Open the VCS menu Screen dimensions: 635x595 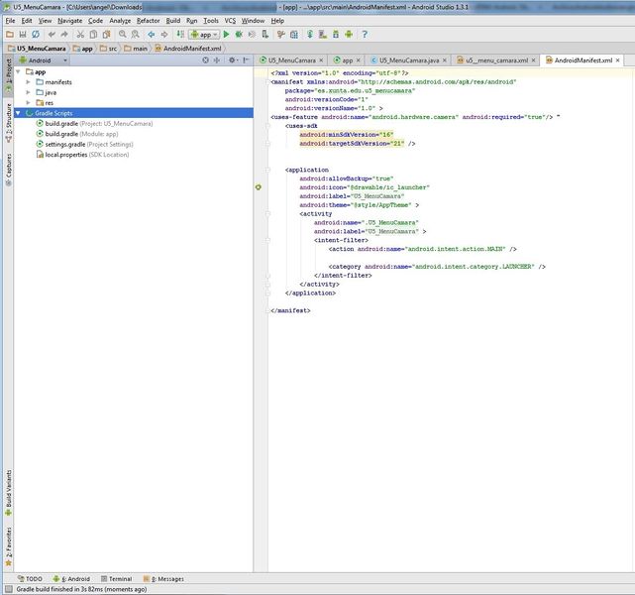pyautogui.click(x=230, y=21)
